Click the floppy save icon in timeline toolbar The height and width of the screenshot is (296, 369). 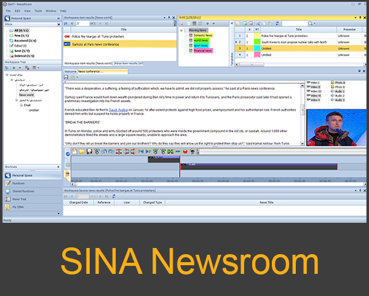pos(89,151)
